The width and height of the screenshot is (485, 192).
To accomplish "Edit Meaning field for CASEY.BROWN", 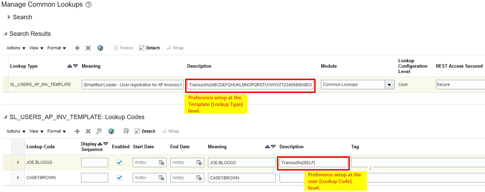I will coord(242,178).
